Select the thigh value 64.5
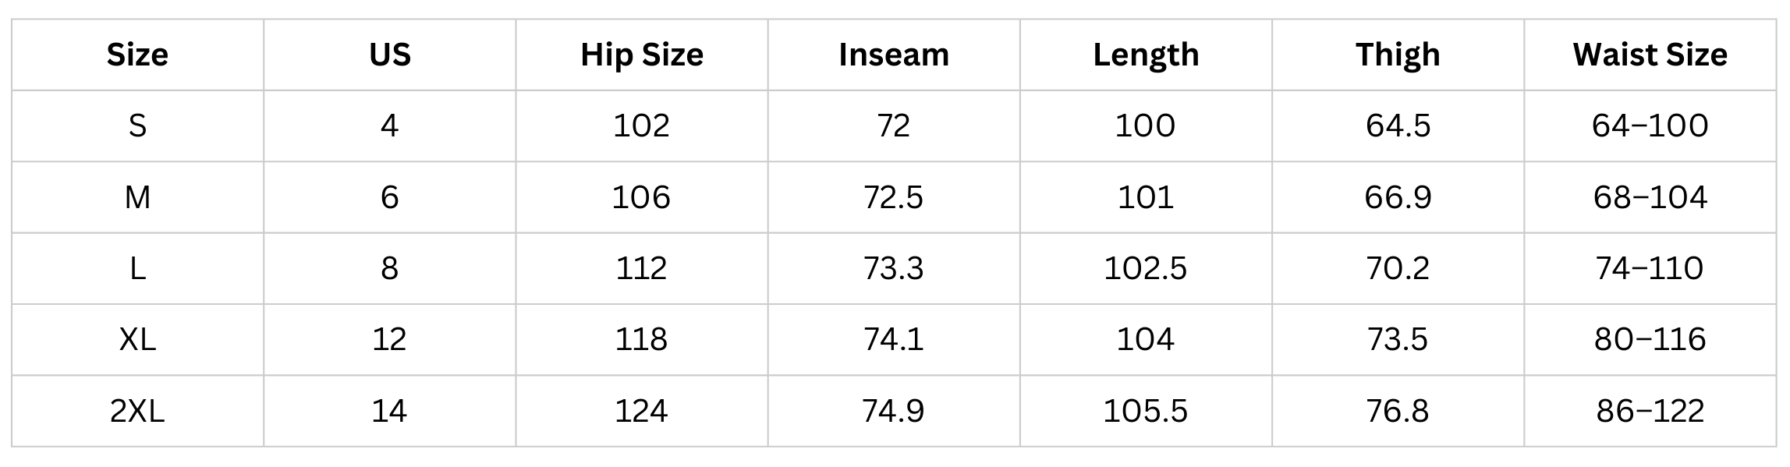 (x=1398, y=126)
